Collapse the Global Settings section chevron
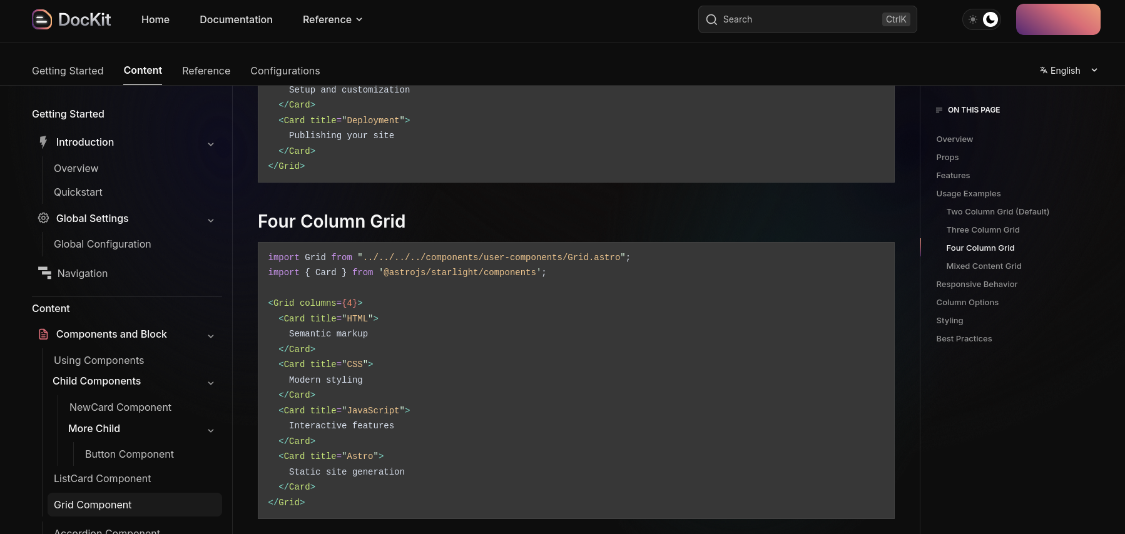Image resolution: width=1125 pixels, height=534 pixels. (211, 221)
